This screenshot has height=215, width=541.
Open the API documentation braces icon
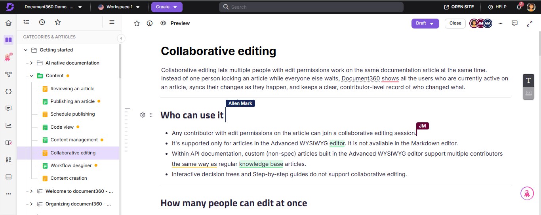8,91
